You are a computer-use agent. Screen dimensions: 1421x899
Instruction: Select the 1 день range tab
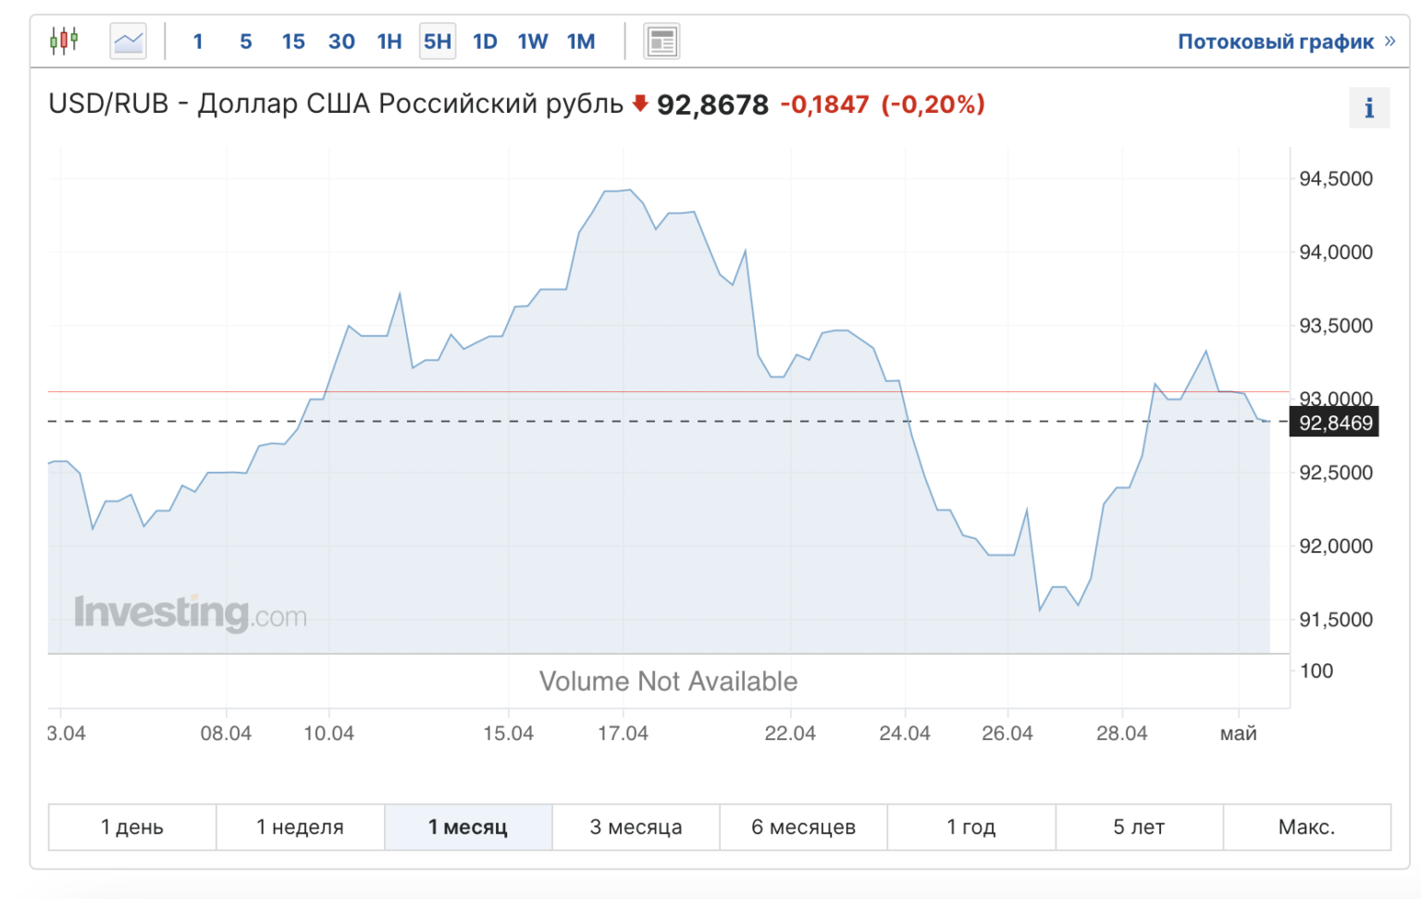tap(132, 827)
